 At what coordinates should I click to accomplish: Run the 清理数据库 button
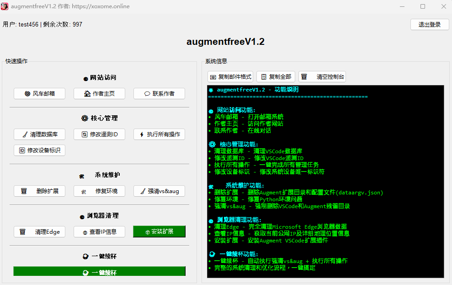(x=39, y=134)
